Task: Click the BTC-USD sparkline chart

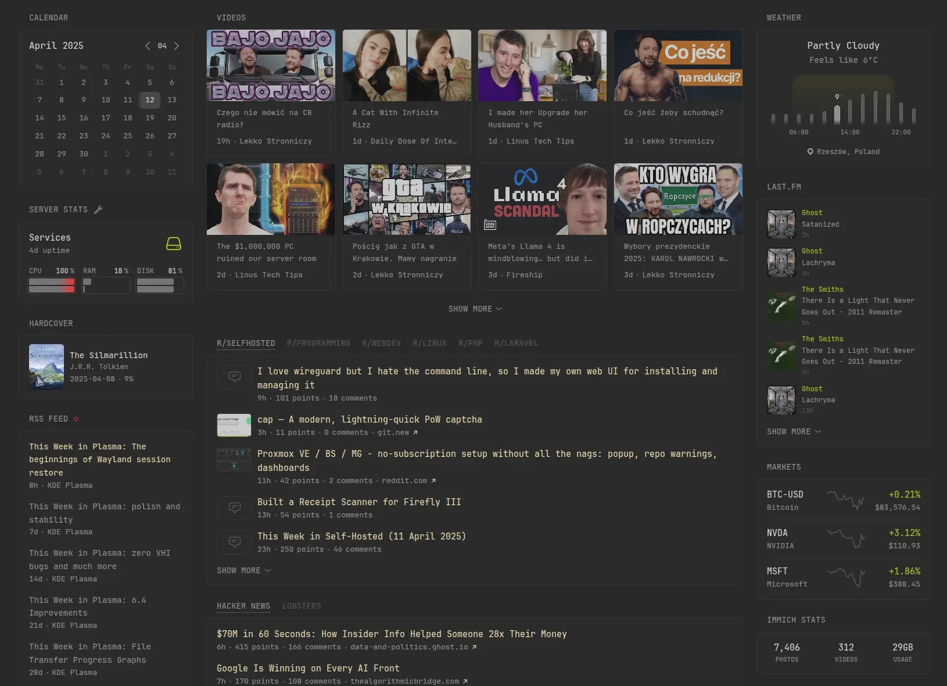Action: (x=846, y=500)
